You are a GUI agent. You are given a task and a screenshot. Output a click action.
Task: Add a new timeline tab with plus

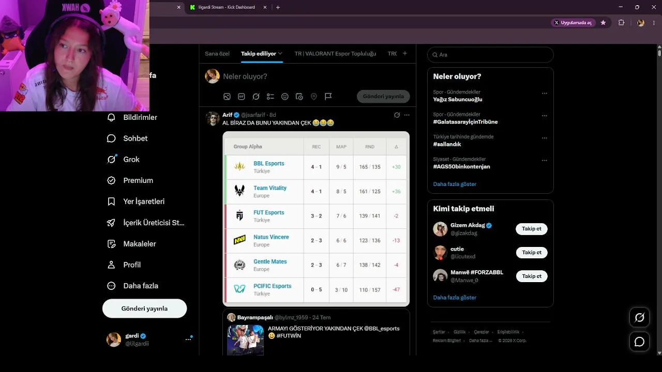click(404, 53)
